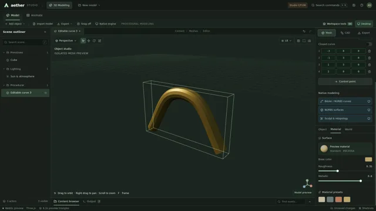Adjust the Metallic slider
This screenshot has height=211, width=376.
345,181
